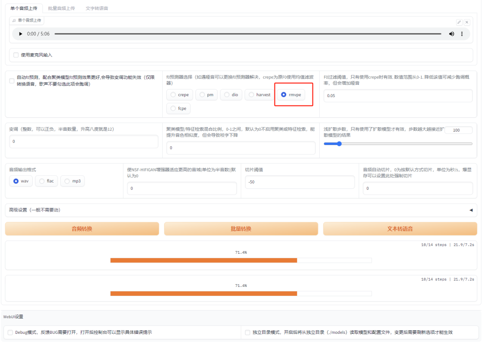Enable 使用麦克风输入 checkbox

tap(16, 55)
